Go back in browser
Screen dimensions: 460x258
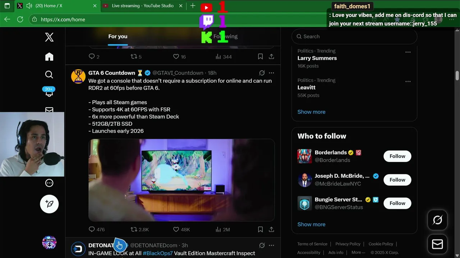(7, 19)
